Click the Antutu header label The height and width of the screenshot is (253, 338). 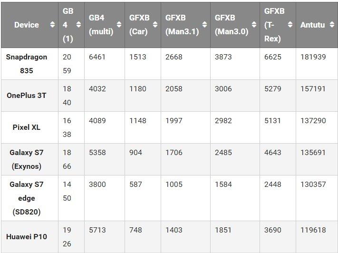point(312,25)
